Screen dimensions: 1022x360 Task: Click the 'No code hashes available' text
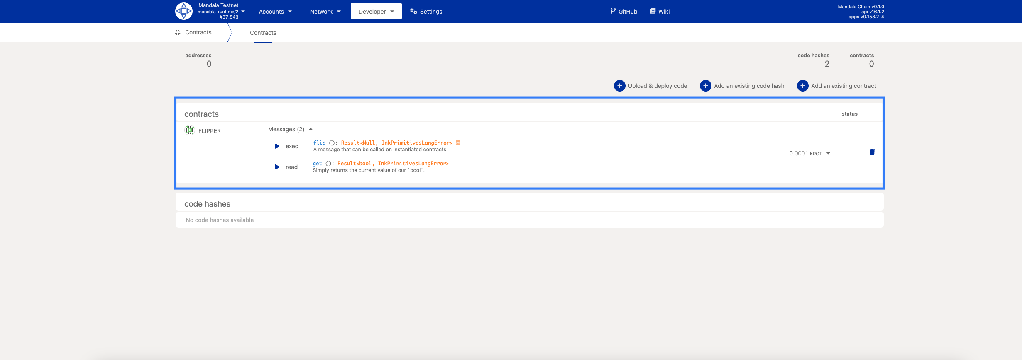[220, 220]
